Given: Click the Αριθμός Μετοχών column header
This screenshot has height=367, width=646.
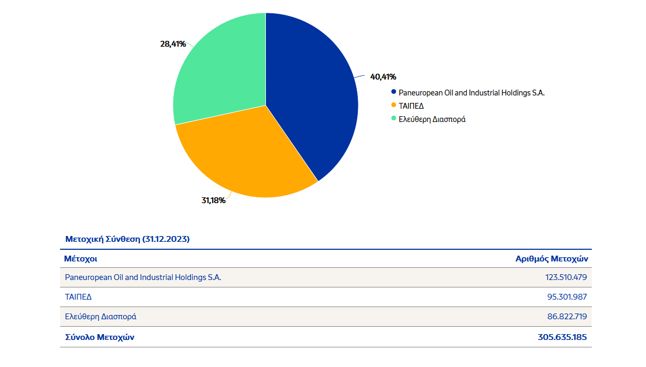Looking at the screenshot, I should click(551, 259).
